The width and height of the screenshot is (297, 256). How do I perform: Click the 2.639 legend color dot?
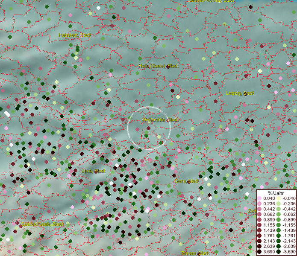(259, 246)
